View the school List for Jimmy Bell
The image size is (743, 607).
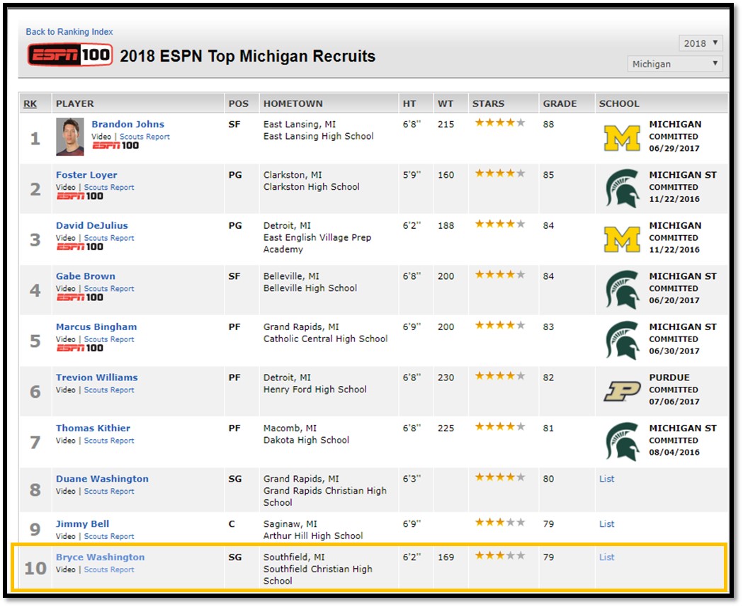tap(606, 523)
